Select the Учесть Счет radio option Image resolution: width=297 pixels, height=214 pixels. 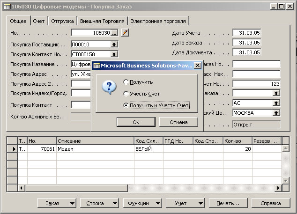point(126,94)
